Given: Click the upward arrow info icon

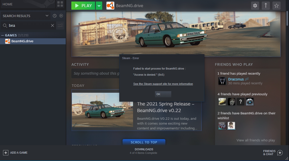Looking at the screenshot, I should tap(266, 6).
